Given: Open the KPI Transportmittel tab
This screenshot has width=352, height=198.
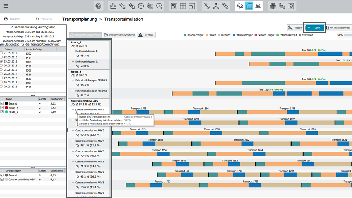Looking at the screenshot, I should click(338, 28).
